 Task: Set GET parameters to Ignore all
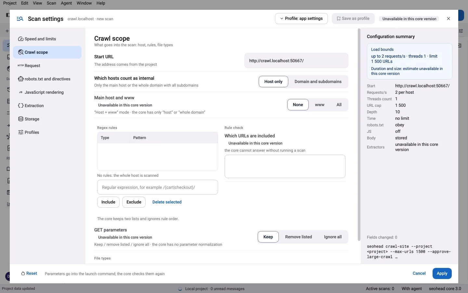[333, 237]
